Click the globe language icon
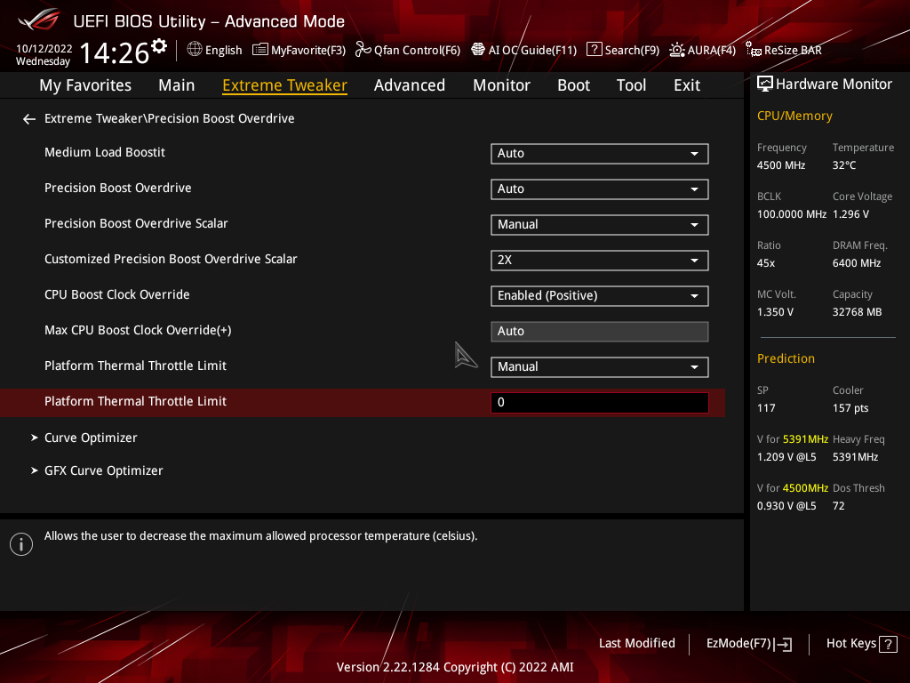 click(x=195, y=50)
